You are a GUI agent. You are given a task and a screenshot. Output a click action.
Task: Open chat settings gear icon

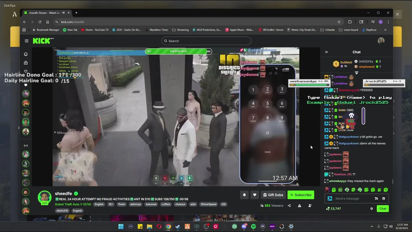(x=371, y=208)
